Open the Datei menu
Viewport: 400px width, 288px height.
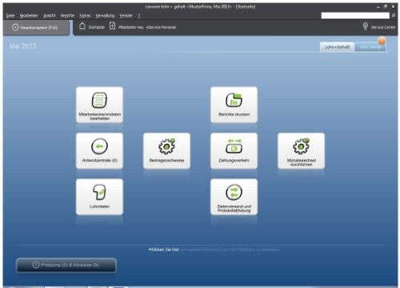coord(10,16)
